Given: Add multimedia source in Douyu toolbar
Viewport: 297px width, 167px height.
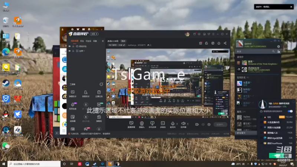Looking at the screenshot, I should click(163, 125).
